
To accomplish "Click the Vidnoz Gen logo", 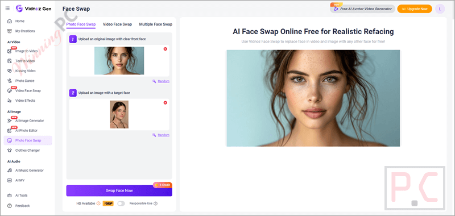I will pyautogui.click(x=34, y=9).
